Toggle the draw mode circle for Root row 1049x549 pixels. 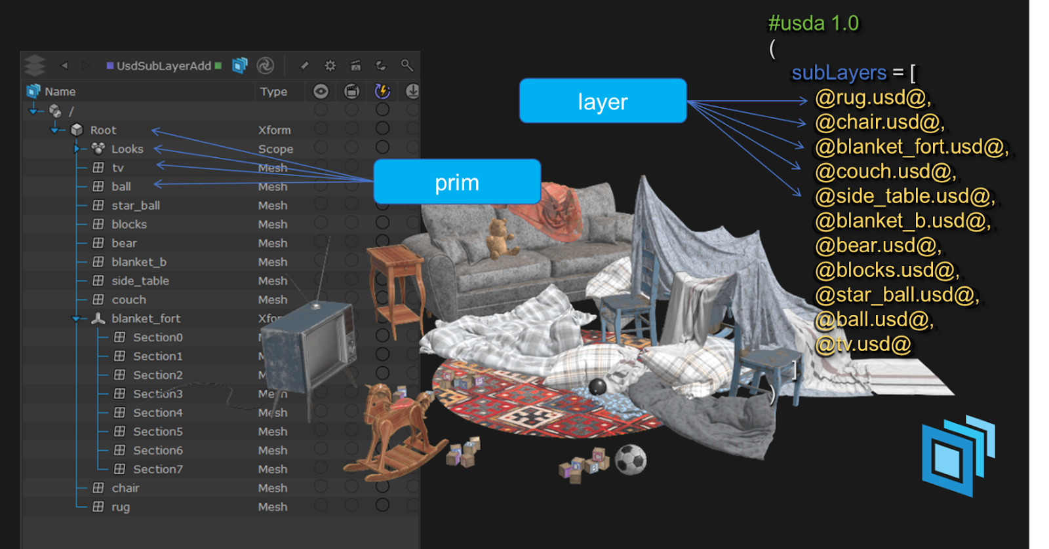(x=351, y=129)
